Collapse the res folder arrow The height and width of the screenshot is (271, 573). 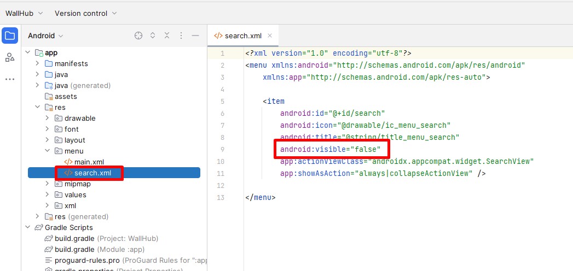click(x=37, y=107)
